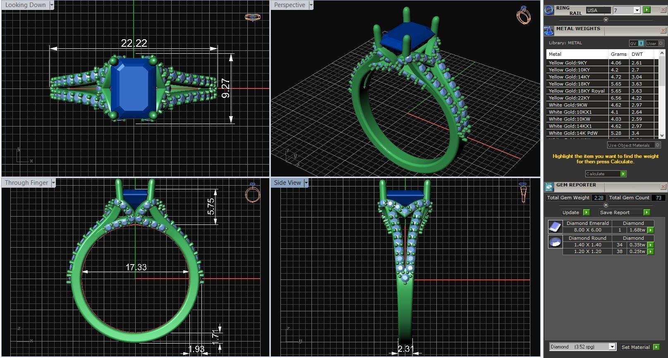Select White Gold:14KX1 row
The image size is (668, 358).
click(x=603, y=126)
